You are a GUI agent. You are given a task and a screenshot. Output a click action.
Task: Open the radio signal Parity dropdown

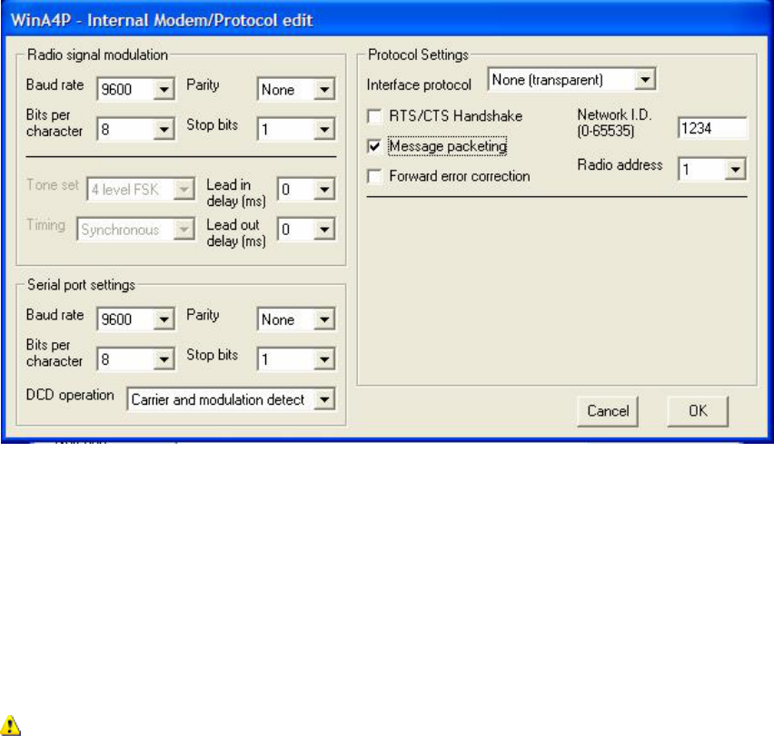coord(295,89)
